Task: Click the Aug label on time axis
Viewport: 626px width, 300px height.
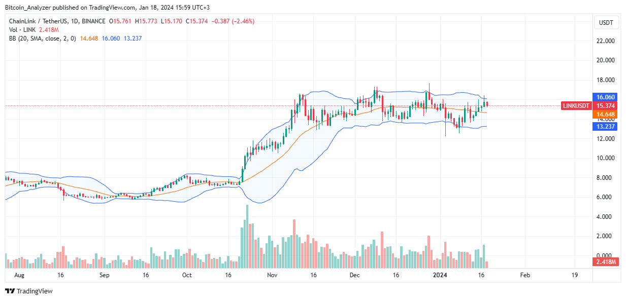Action: [x=20, y=275]
